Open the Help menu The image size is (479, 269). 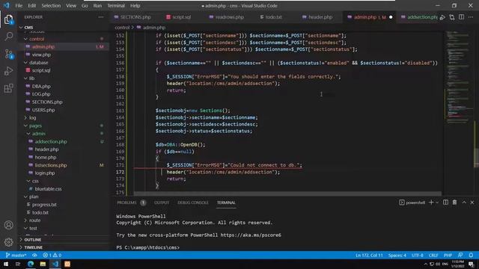(135, 6)
